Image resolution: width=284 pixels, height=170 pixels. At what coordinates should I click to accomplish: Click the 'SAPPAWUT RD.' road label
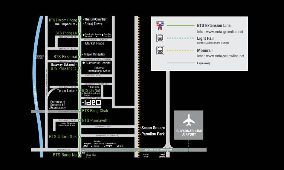(x=63, y=150)
